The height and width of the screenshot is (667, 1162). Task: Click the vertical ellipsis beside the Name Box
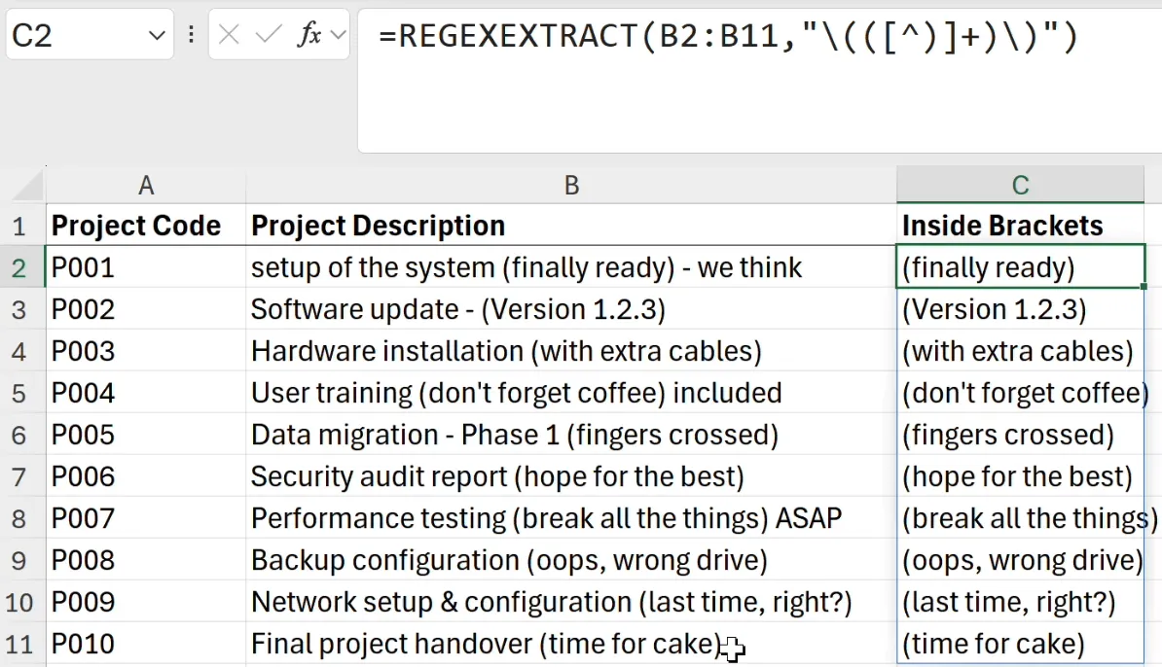[x=191, y=34]
